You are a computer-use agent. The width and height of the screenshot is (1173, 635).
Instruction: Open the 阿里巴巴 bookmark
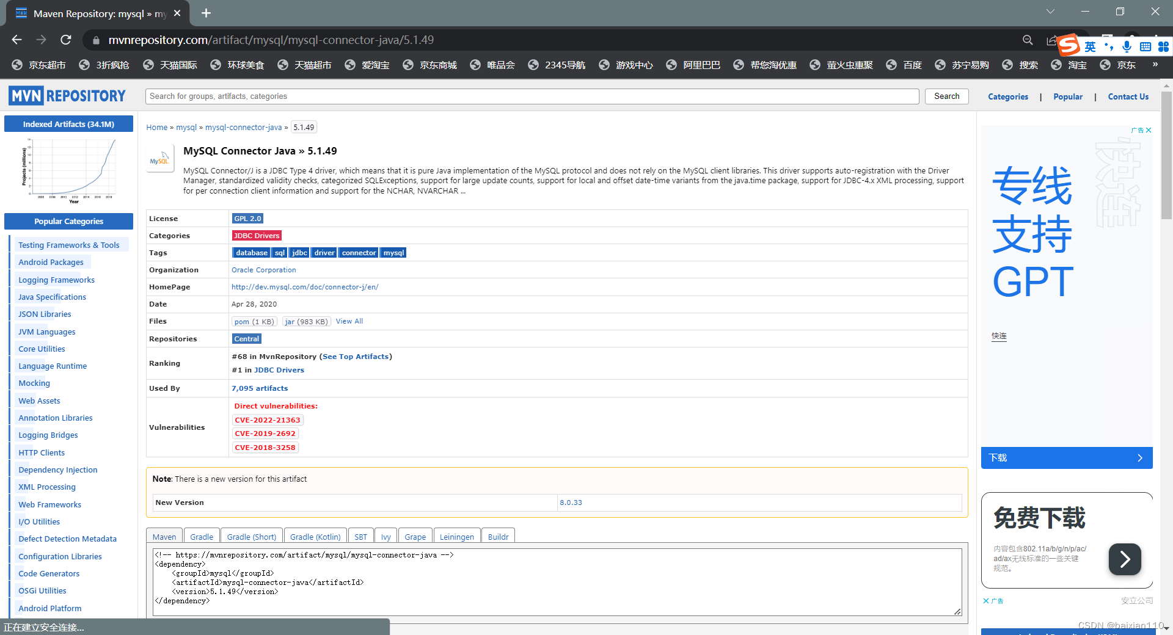pos(693,65)
